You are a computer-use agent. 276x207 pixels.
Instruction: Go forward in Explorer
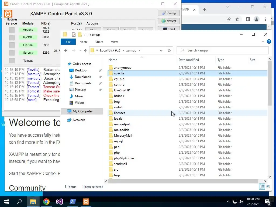tap(74, 50)
